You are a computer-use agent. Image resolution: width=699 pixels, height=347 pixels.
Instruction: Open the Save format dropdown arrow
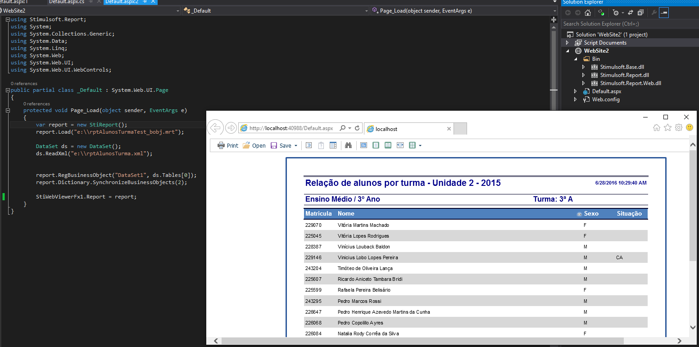pyautogui.click(x=296, y=146)
